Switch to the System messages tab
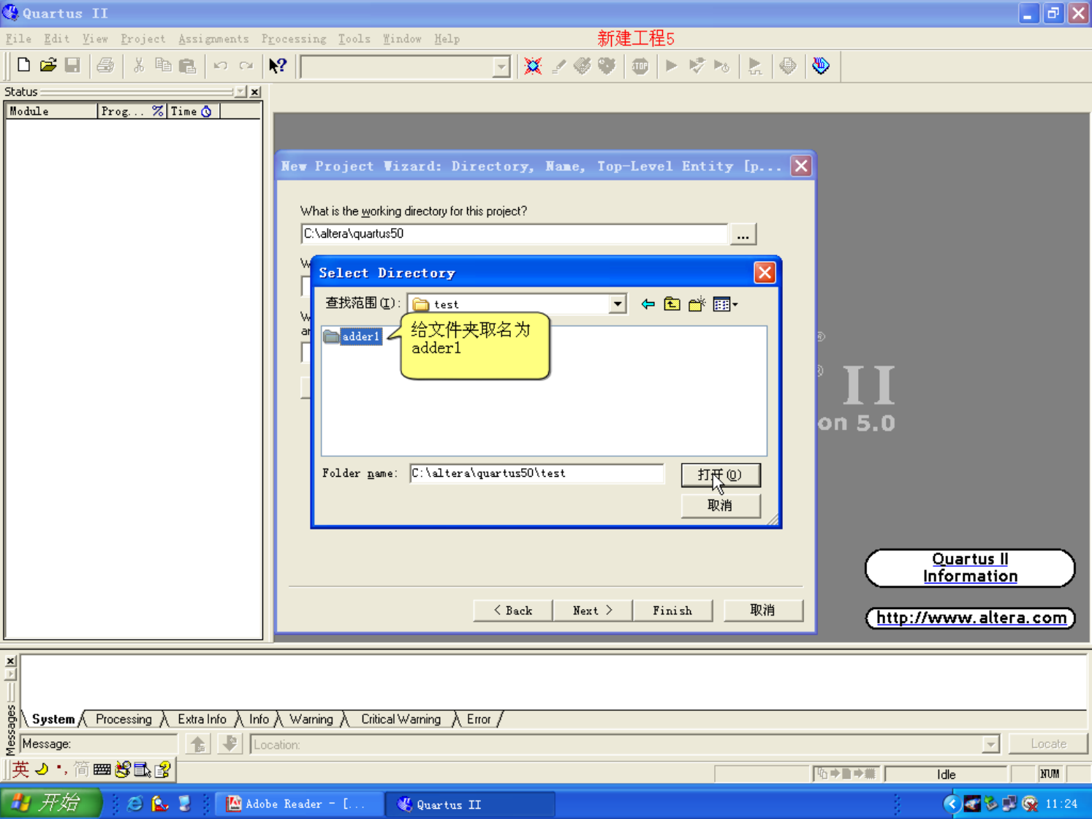Viewport: 1092px width, 819px height. click(x=53, y=720)
